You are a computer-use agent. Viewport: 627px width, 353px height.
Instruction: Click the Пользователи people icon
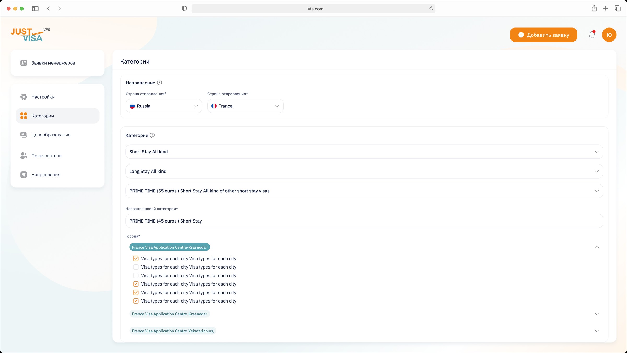(x=24, y=156)
